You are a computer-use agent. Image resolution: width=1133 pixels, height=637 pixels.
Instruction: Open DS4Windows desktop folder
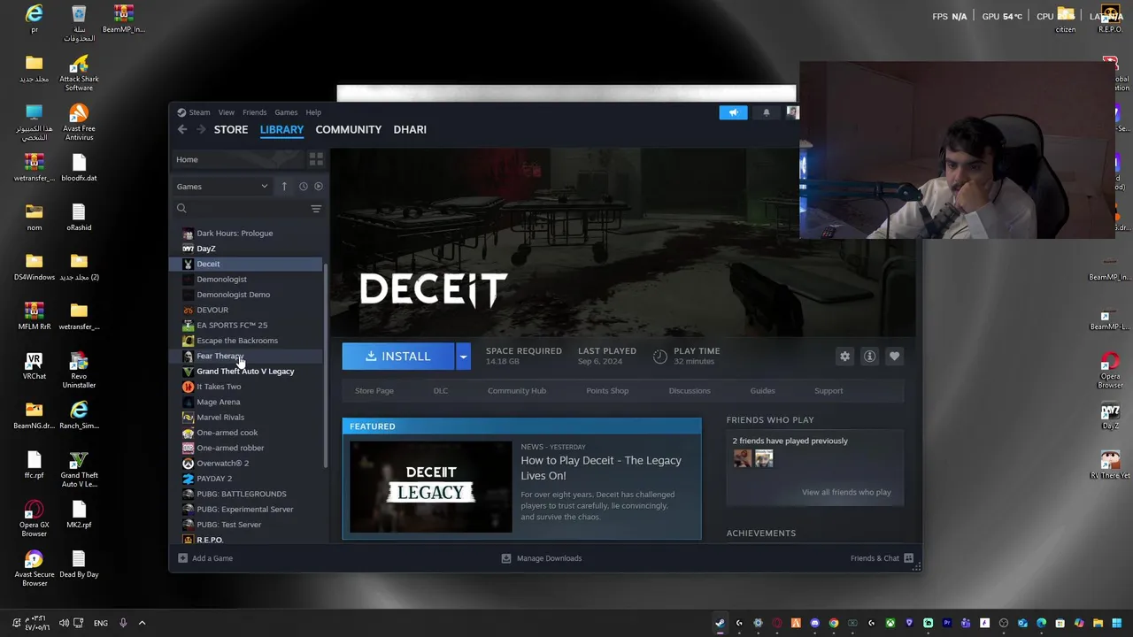point(34,266)
